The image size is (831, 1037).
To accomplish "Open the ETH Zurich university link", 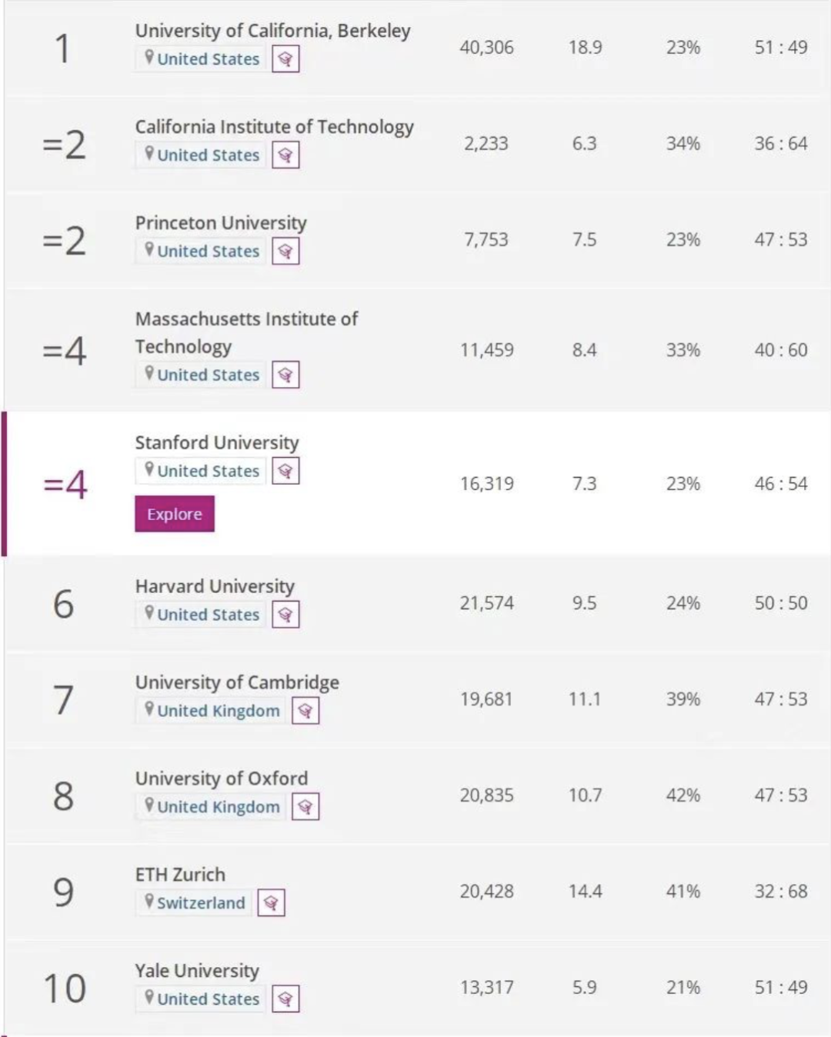I will coord(180,875).
